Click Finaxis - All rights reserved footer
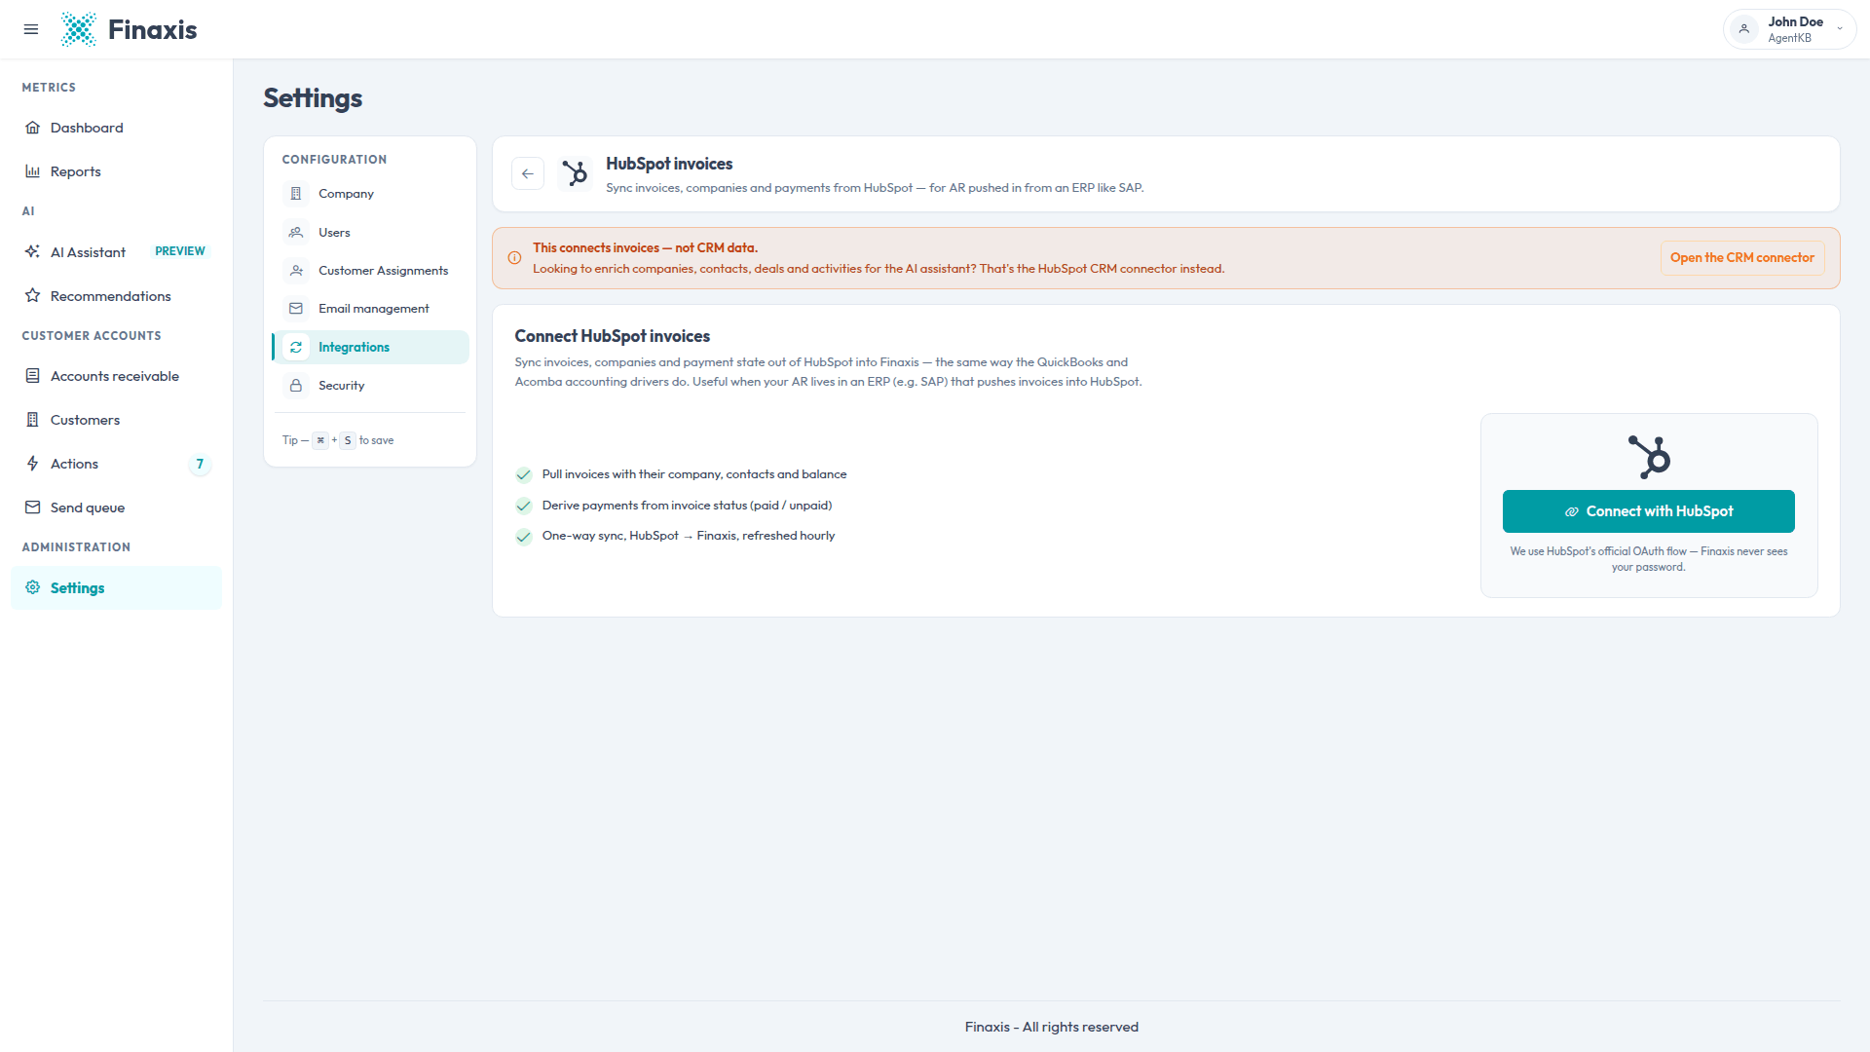Image resolution: width=1870 pixels, height=1052 pixels. pos(1051,1027)
